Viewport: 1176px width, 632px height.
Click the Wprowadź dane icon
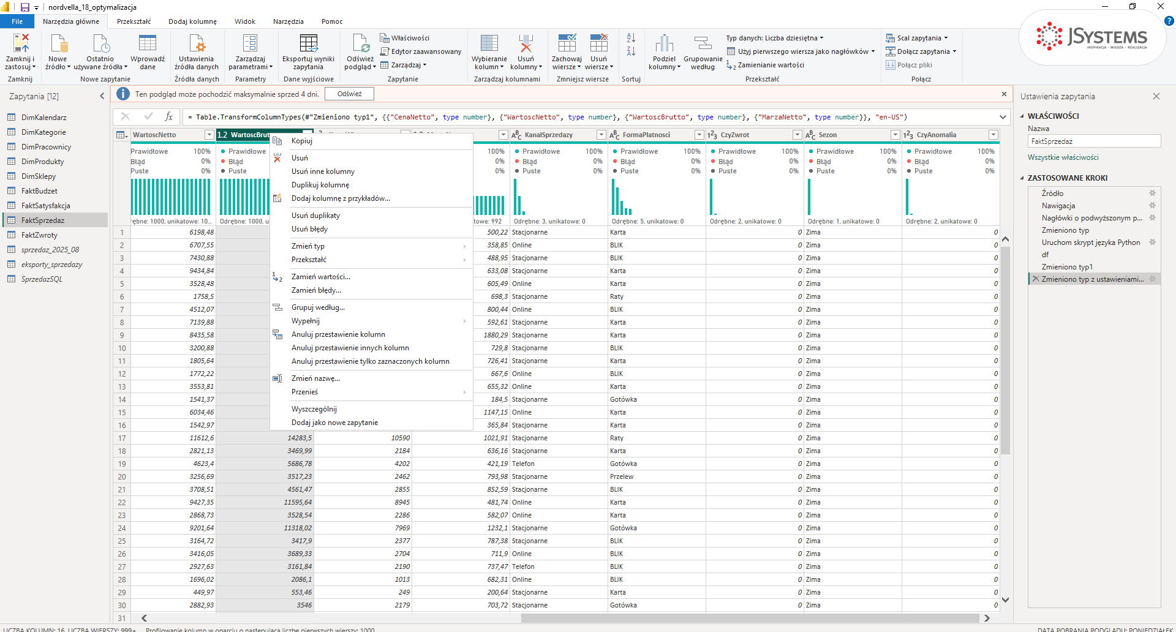148,43
